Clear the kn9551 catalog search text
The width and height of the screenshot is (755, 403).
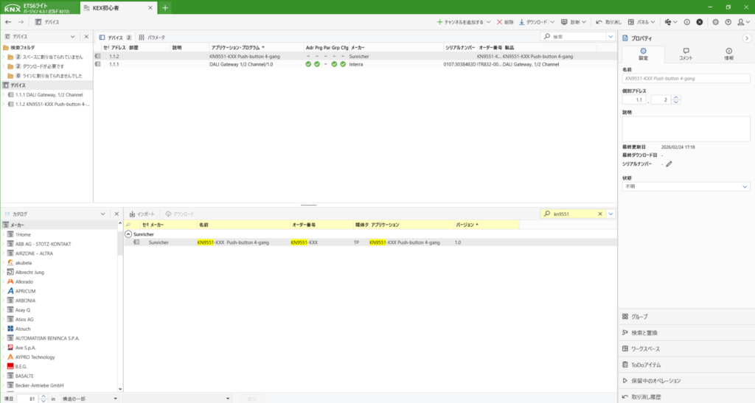[600, 214]
